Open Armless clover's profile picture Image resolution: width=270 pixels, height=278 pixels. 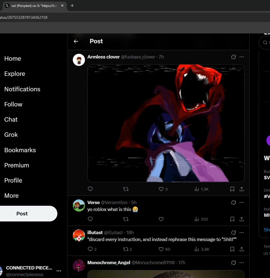[x=79, y=60]
